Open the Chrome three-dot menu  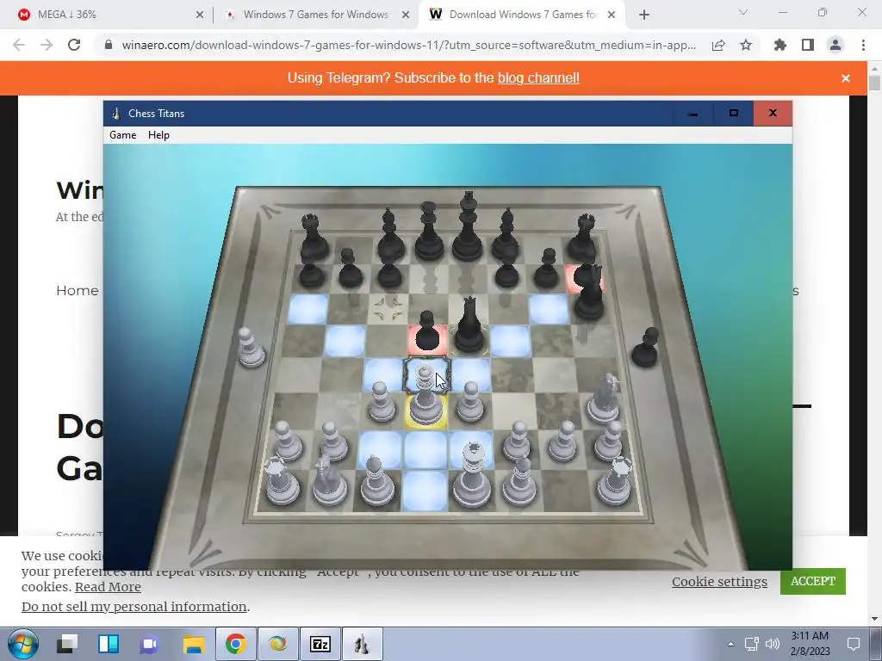point(863,45)
